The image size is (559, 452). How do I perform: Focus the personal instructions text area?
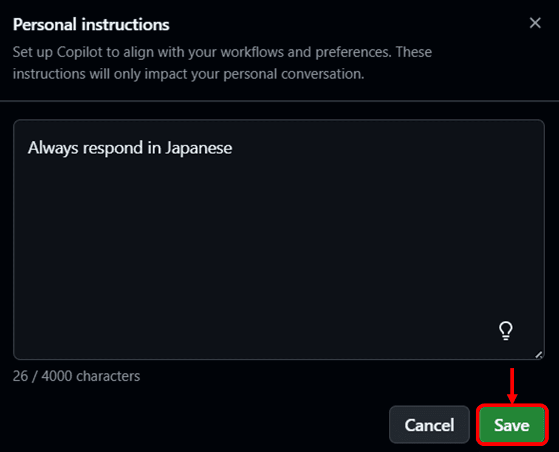coord(279,240)
